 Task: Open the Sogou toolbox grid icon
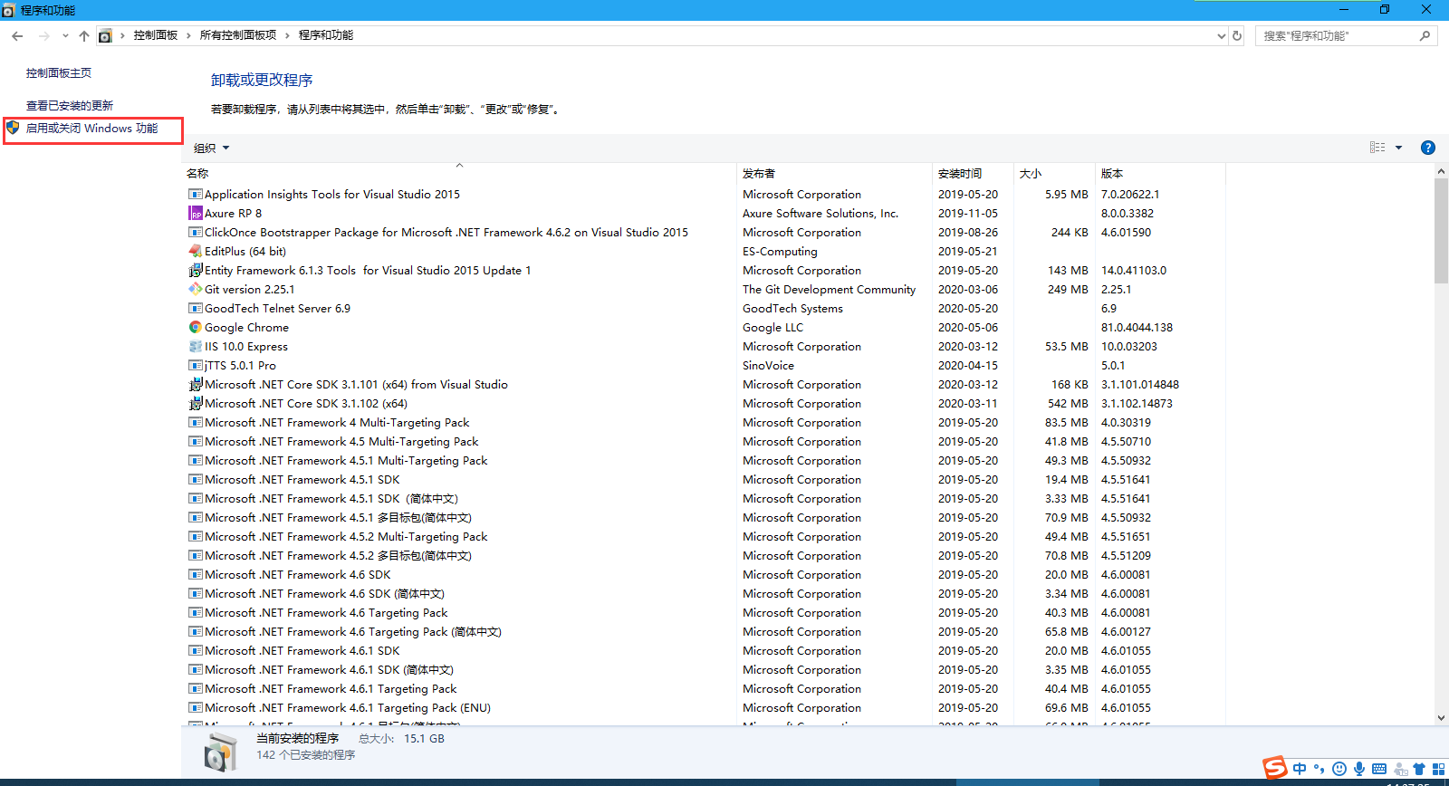click(x=1438, y=769)
